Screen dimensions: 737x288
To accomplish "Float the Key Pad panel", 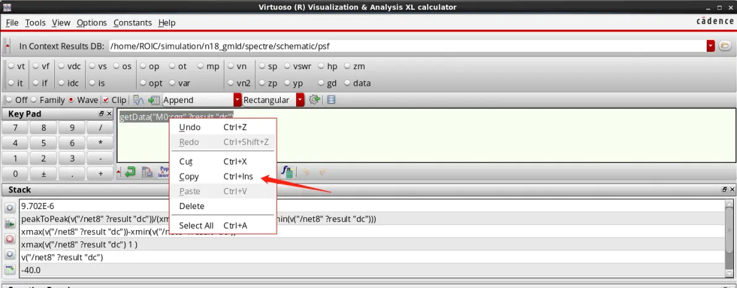I will pos(101,114).
